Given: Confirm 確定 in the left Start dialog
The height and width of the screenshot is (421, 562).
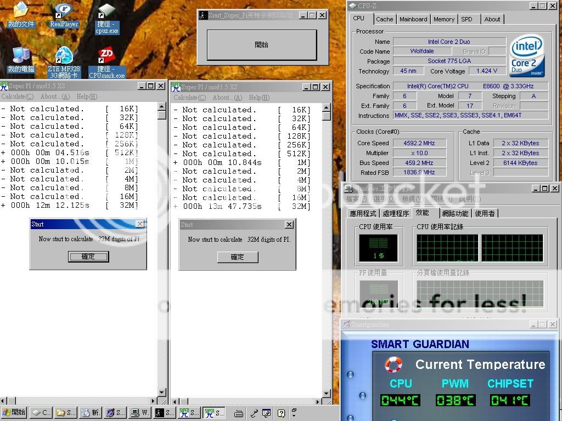Looking at the screenshot, I should (88, 257).
